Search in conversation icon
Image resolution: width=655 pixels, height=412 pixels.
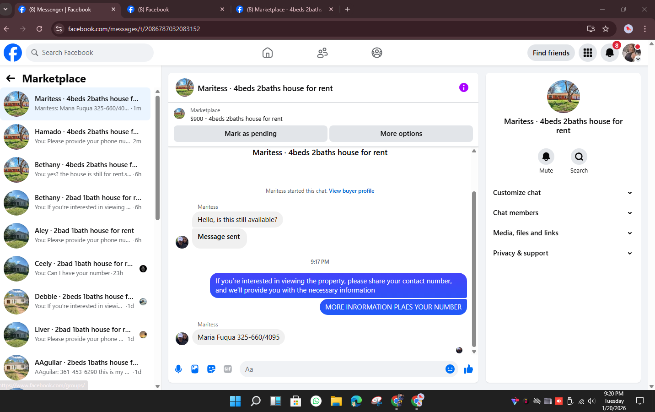[579, 157]
